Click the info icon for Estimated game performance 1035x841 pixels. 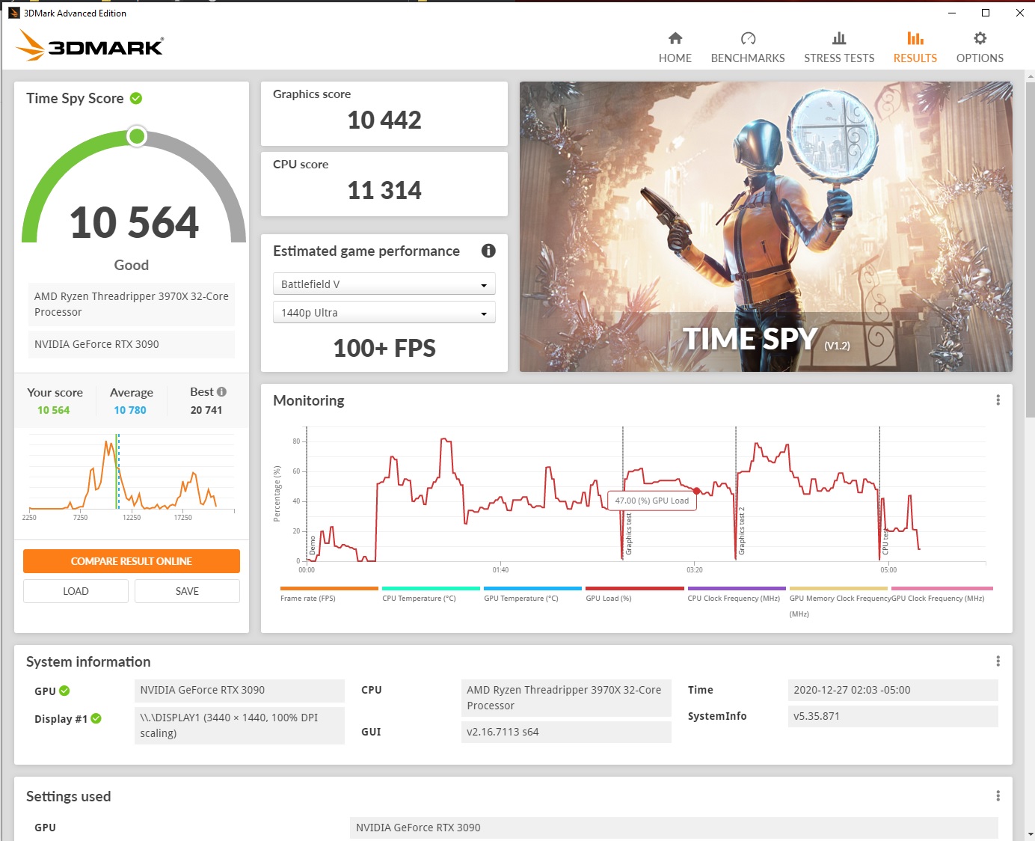tap(488, 251)
